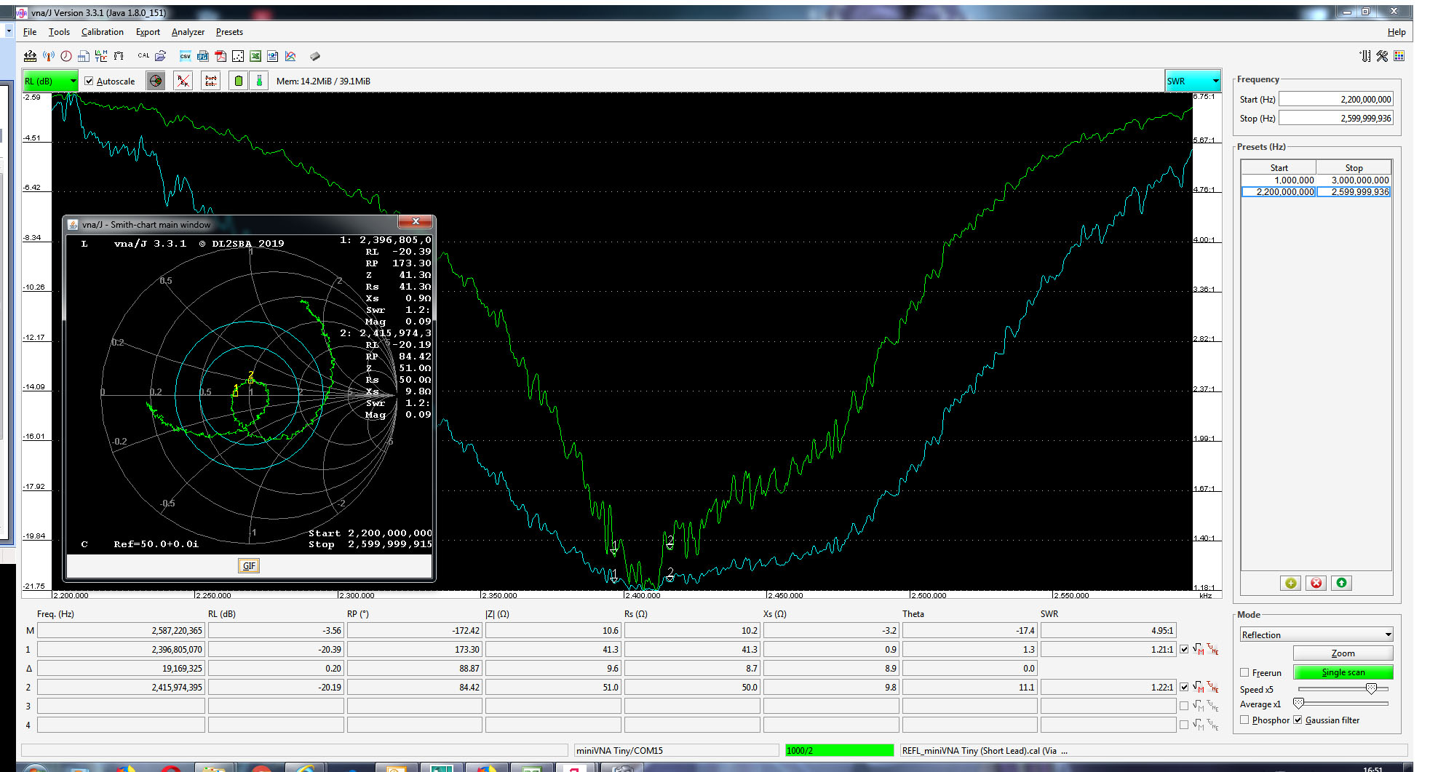Image resolution: width=1430 pixels, height=772 pixels.
Task: Click the CAL calibration toolbar icon
Action: pos(143,56)
